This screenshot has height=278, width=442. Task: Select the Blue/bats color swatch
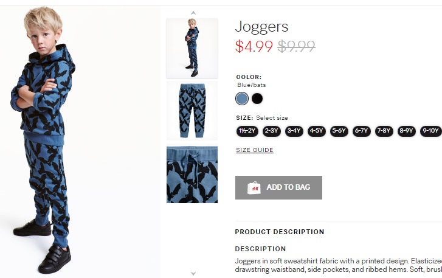click(x=242, y=99)
